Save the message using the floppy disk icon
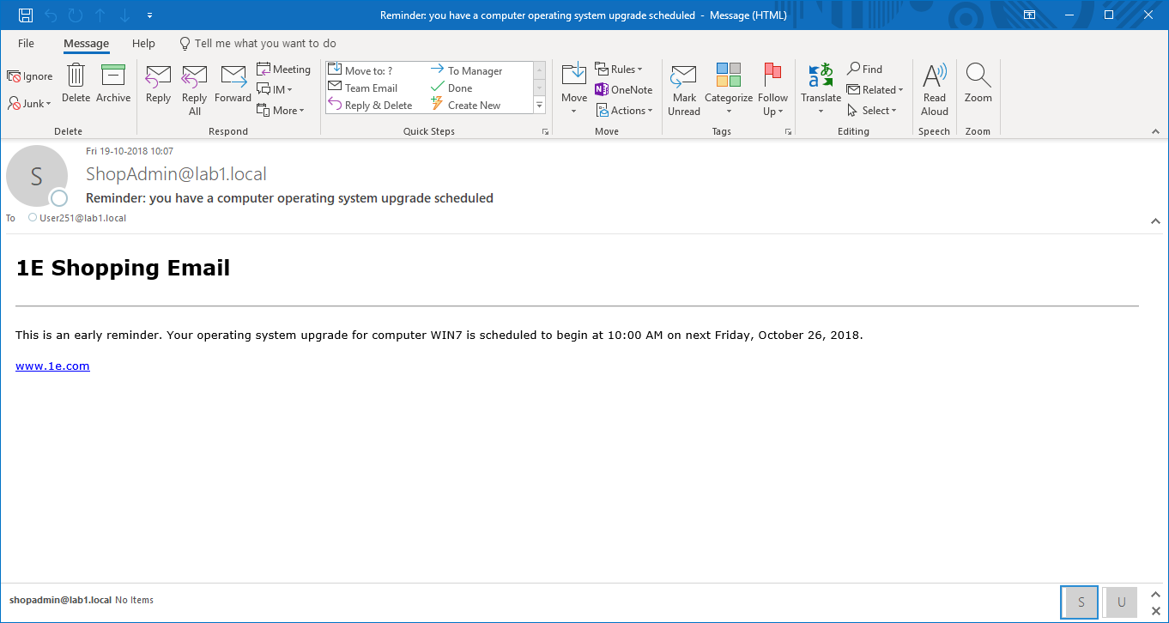 tap(26, 15)
